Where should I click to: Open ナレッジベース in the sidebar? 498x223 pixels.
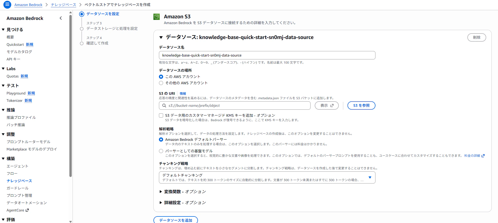[19, 181]
